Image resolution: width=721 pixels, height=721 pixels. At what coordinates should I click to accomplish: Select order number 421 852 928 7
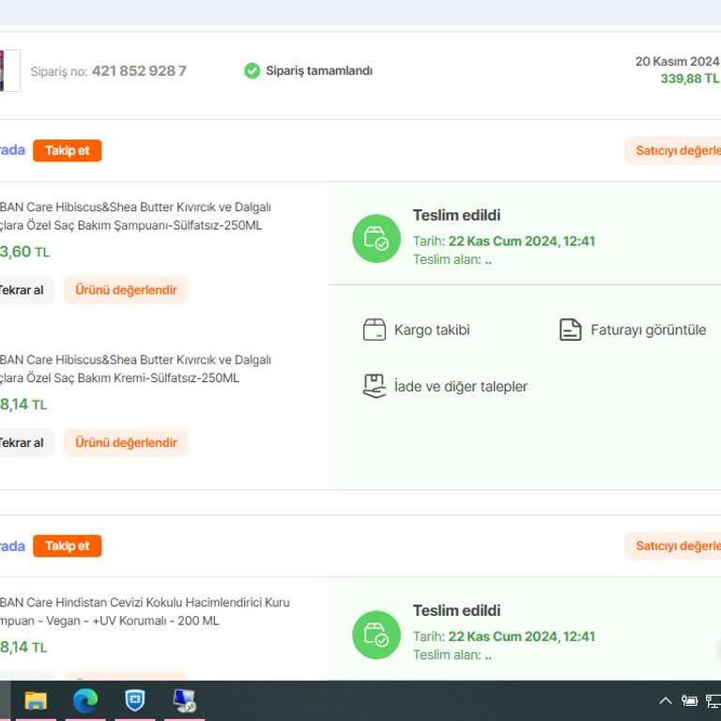(139, 70)
